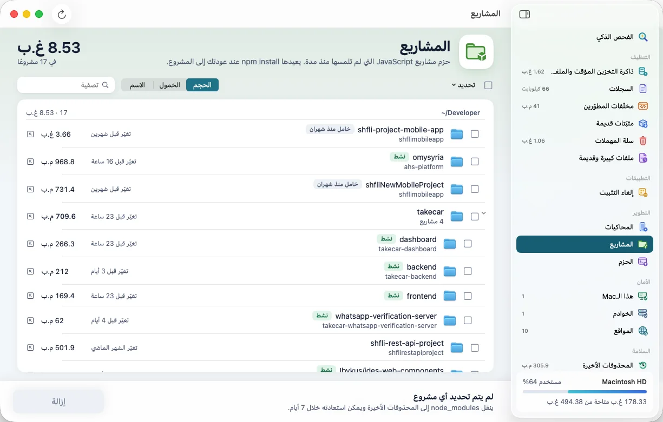The width and height of the screenshot is (663, 422).
Task: Reveal omysyria in Finder via arrow icon
Action: pos(30,162)
